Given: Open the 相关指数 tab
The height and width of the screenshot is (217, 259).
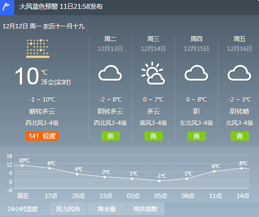Looking at the screenshot, I should click(145, 209).
